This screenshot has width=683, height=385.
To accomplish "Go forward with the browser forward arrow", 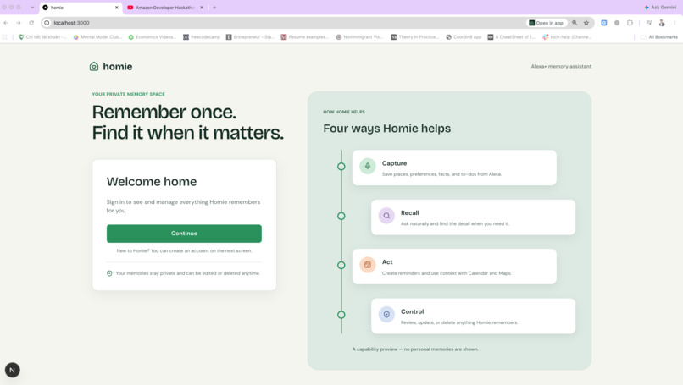I will point(19,23).
